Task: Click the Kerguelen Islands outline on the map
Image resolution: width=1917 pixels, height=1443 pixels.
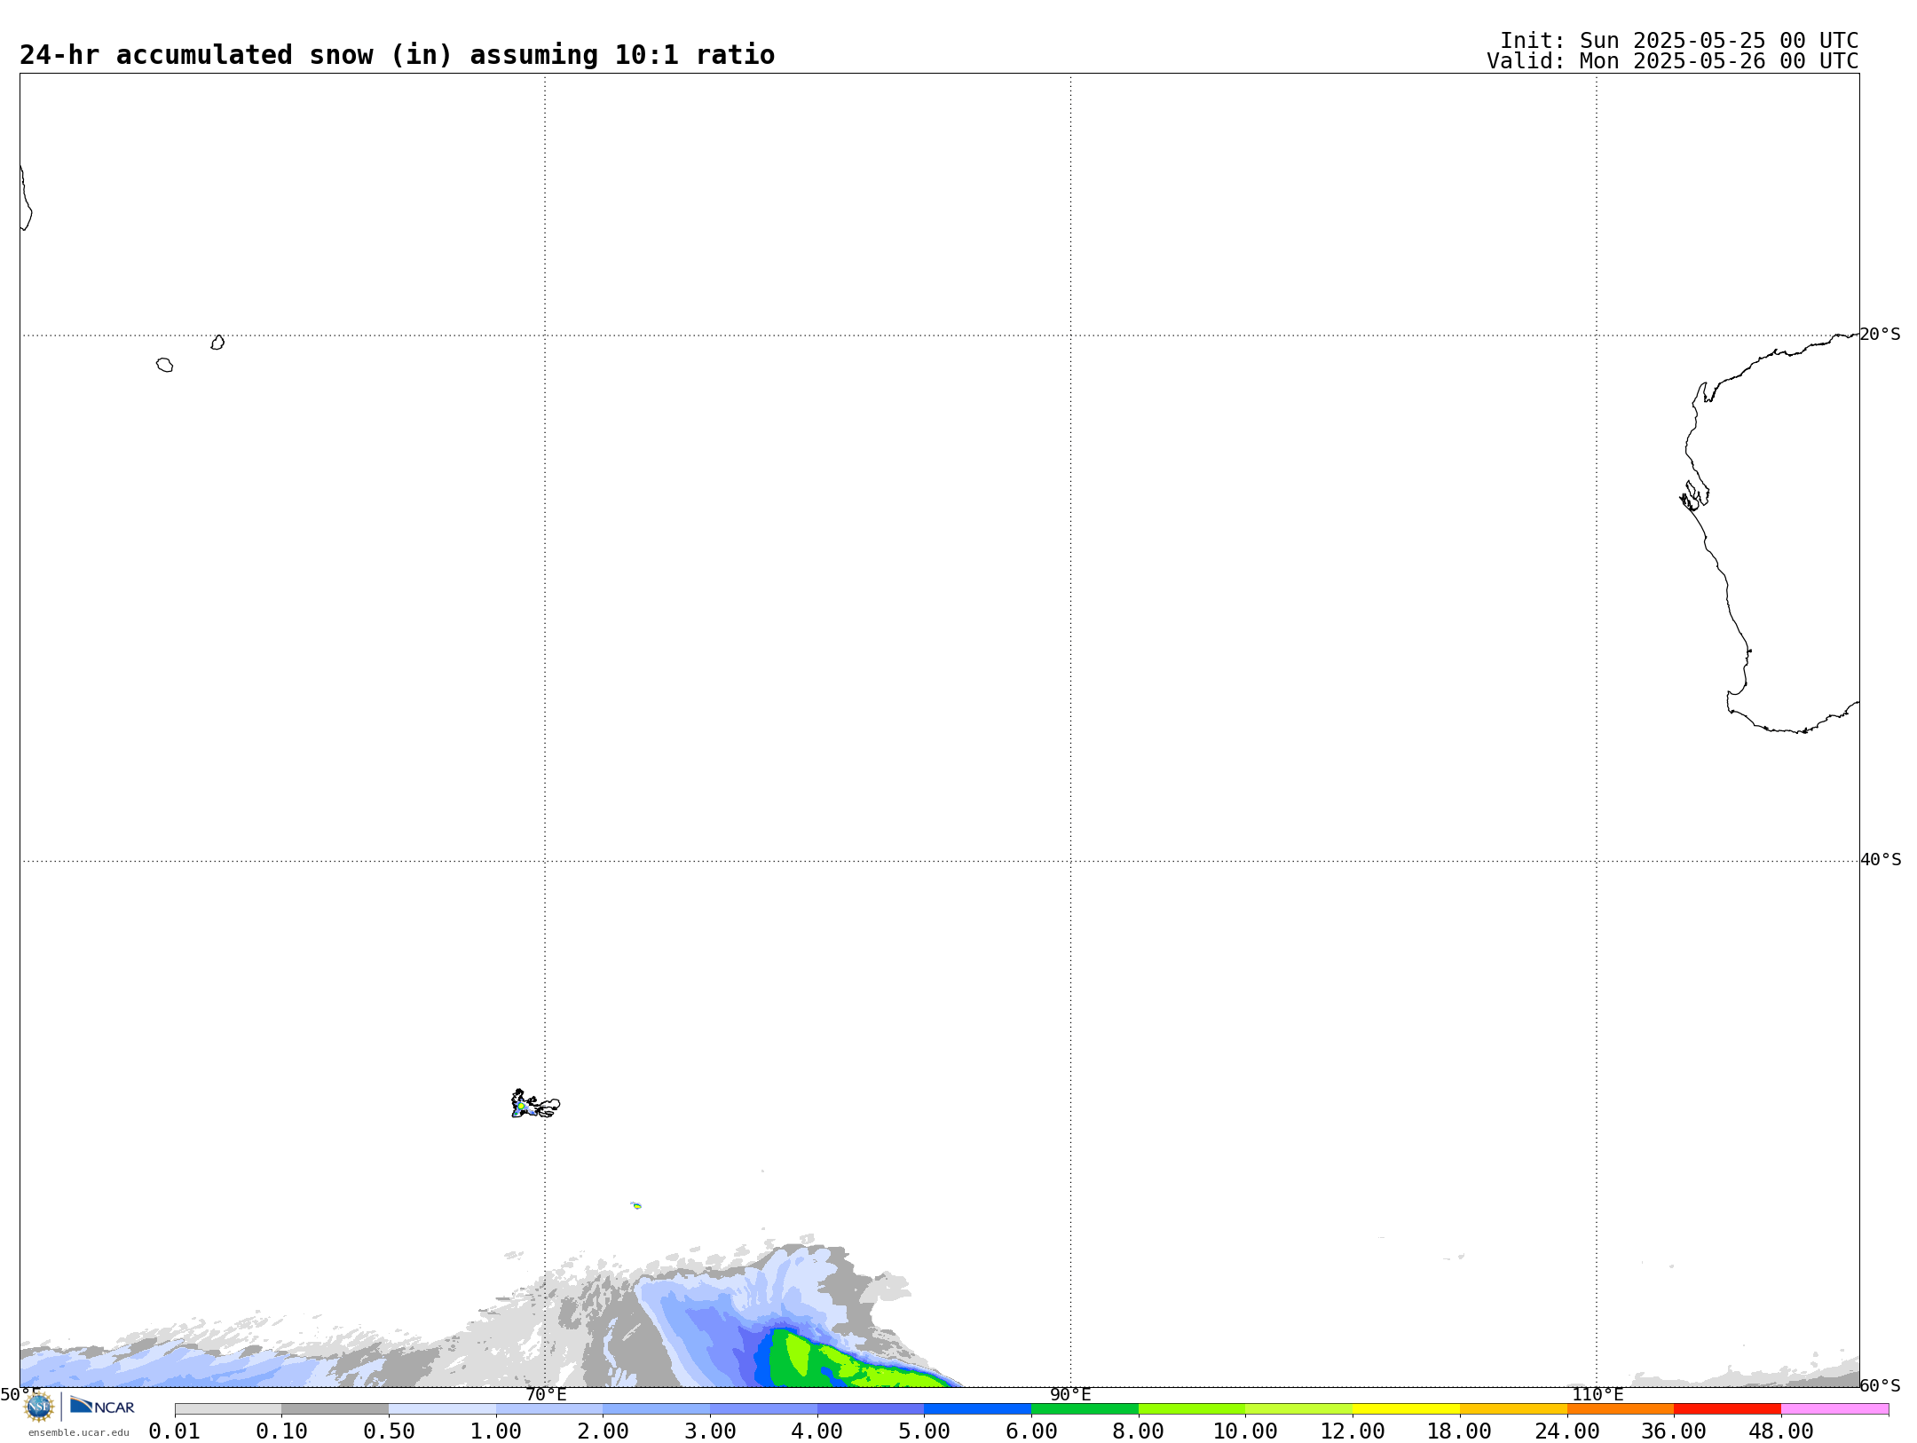Action: click(x=535, y=1104)
